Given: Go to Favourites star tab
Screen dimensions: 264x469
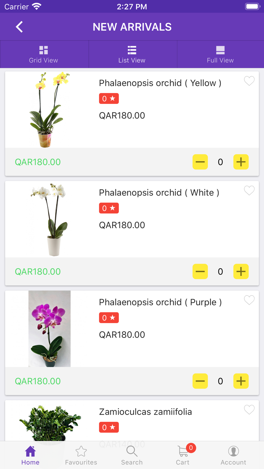Looking at the screenshot, I should coord(81,455).
